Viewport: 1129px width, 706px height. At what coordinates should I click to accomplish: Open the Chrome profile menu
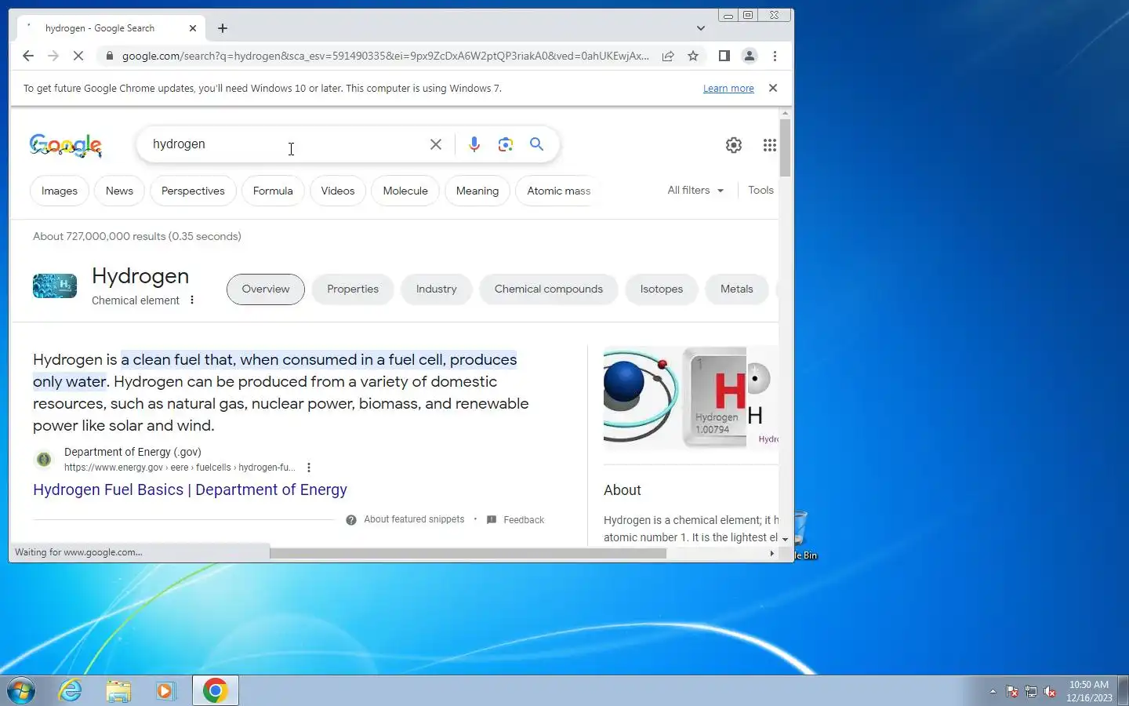[x=750, y=56]
